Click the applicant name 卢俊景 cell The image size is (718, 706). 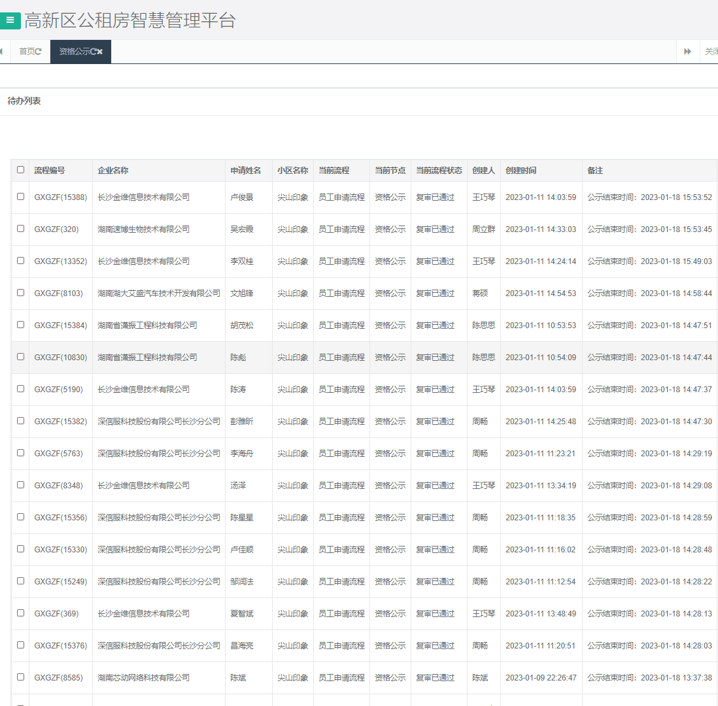tap(242, 197)
